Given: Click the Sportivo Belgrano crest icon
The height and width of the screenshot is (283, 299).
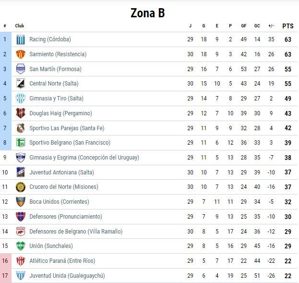Looking at the screenshot, I should point(20,143).
